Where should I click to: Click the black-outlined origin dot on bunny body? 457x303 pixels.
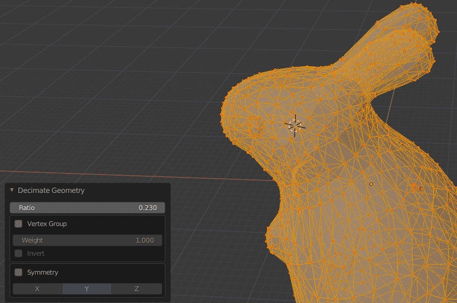click(371, 184)
